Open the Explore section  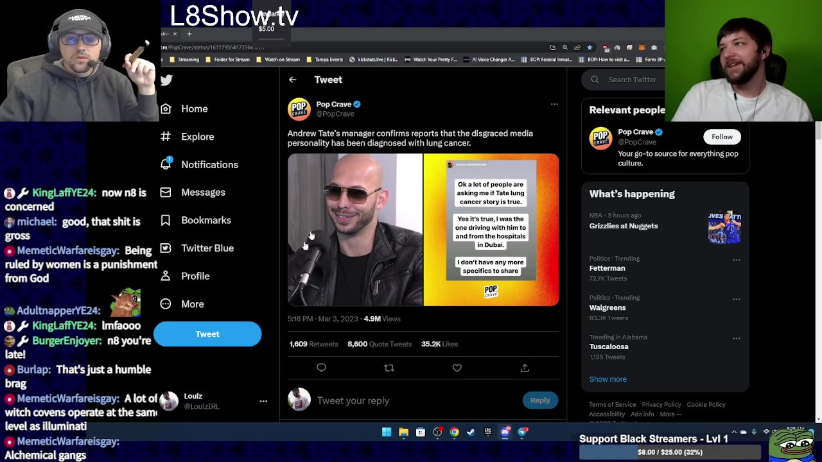click(188, 137)
